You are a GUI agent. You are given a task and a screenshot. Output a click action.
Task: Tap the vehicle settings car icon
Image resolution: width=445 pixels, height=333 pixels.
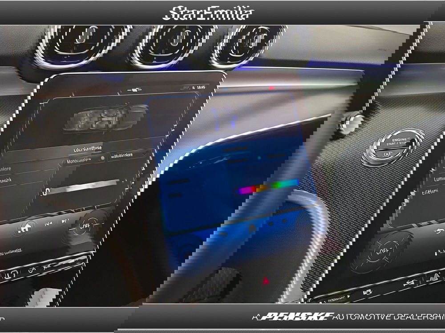pos(408,282)
